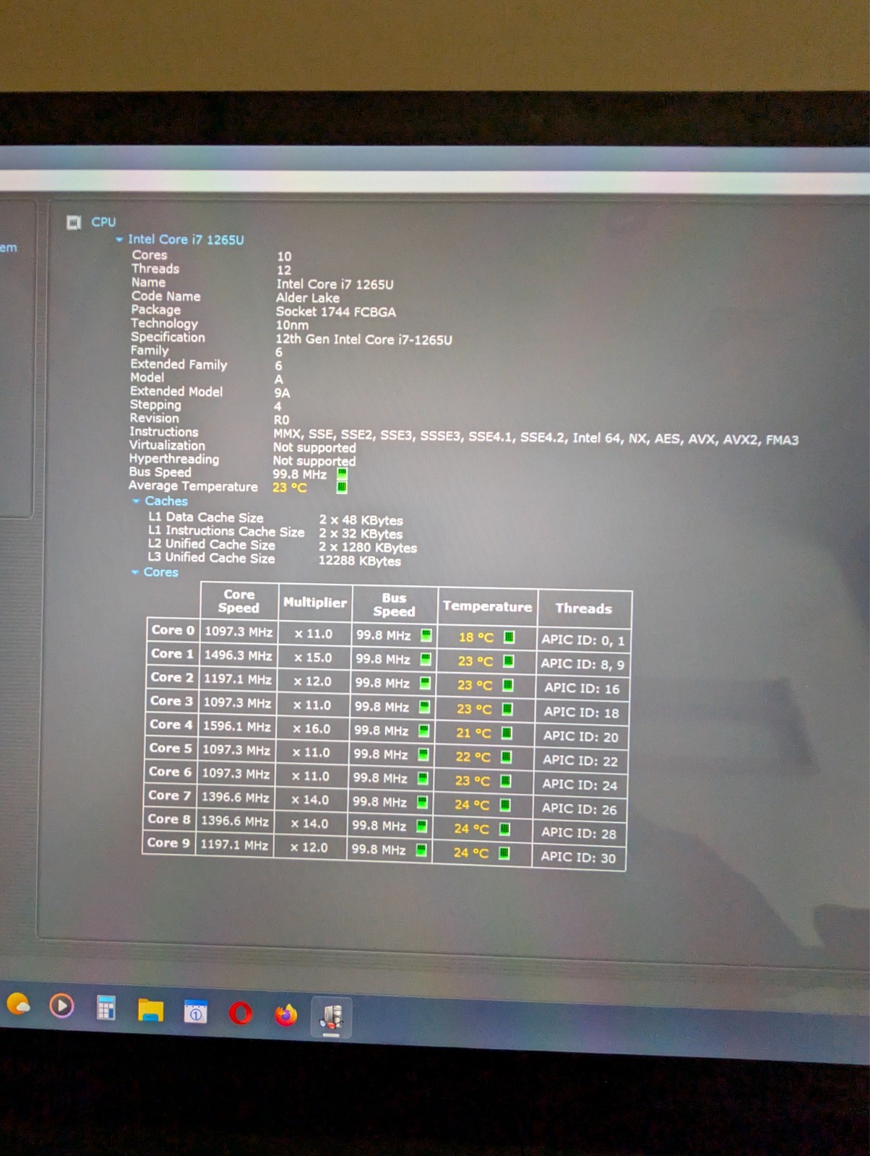
Task: Click the 12th Gen Intel Core i7-1265U specification
Action: coord(363,340)
